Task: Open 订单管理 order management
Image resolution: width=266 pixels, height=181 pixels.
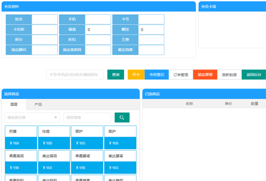Action: pyautogui.click(x=181, y=74)
